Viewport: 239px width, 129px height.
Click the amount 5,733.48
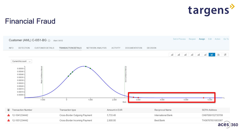[x=111, y=115]
